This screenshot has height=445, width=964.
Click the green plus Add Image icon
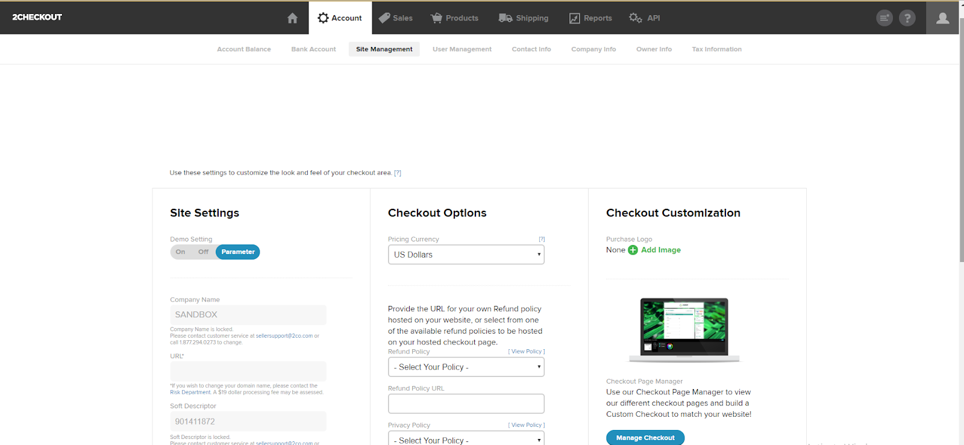click(633, 250)
